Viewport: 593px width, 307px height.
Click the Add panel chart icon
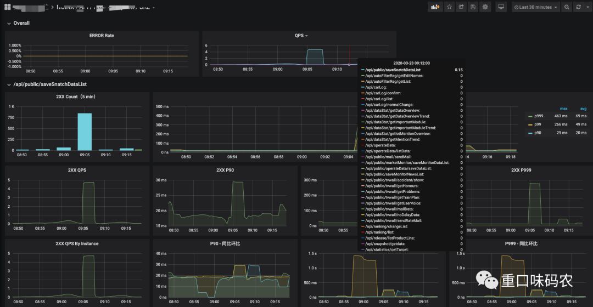[435, 7]
